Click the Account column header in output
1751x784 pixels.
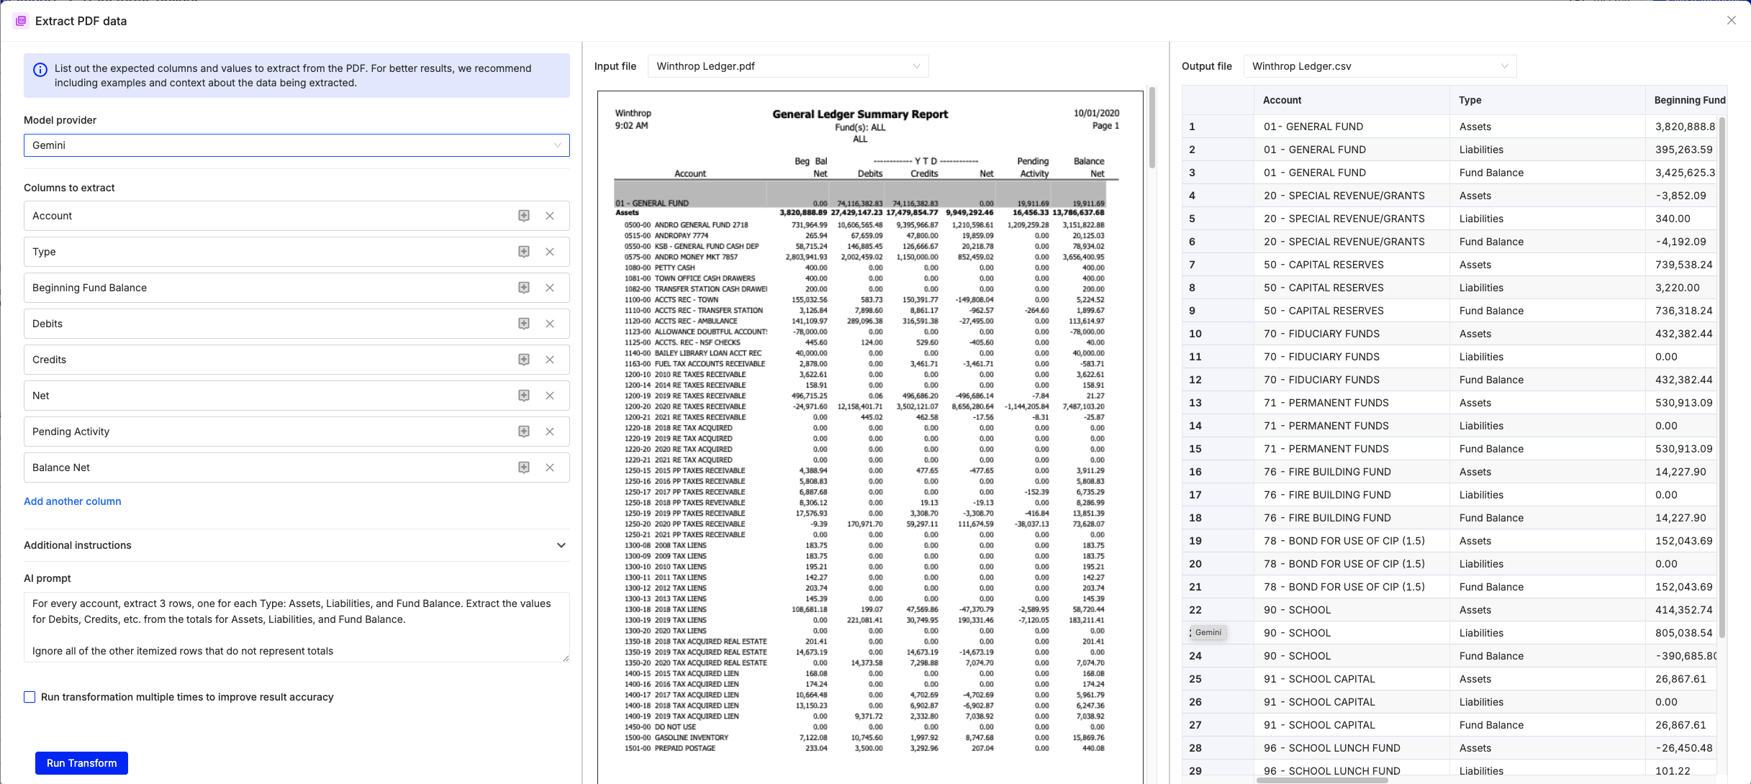1282,100
